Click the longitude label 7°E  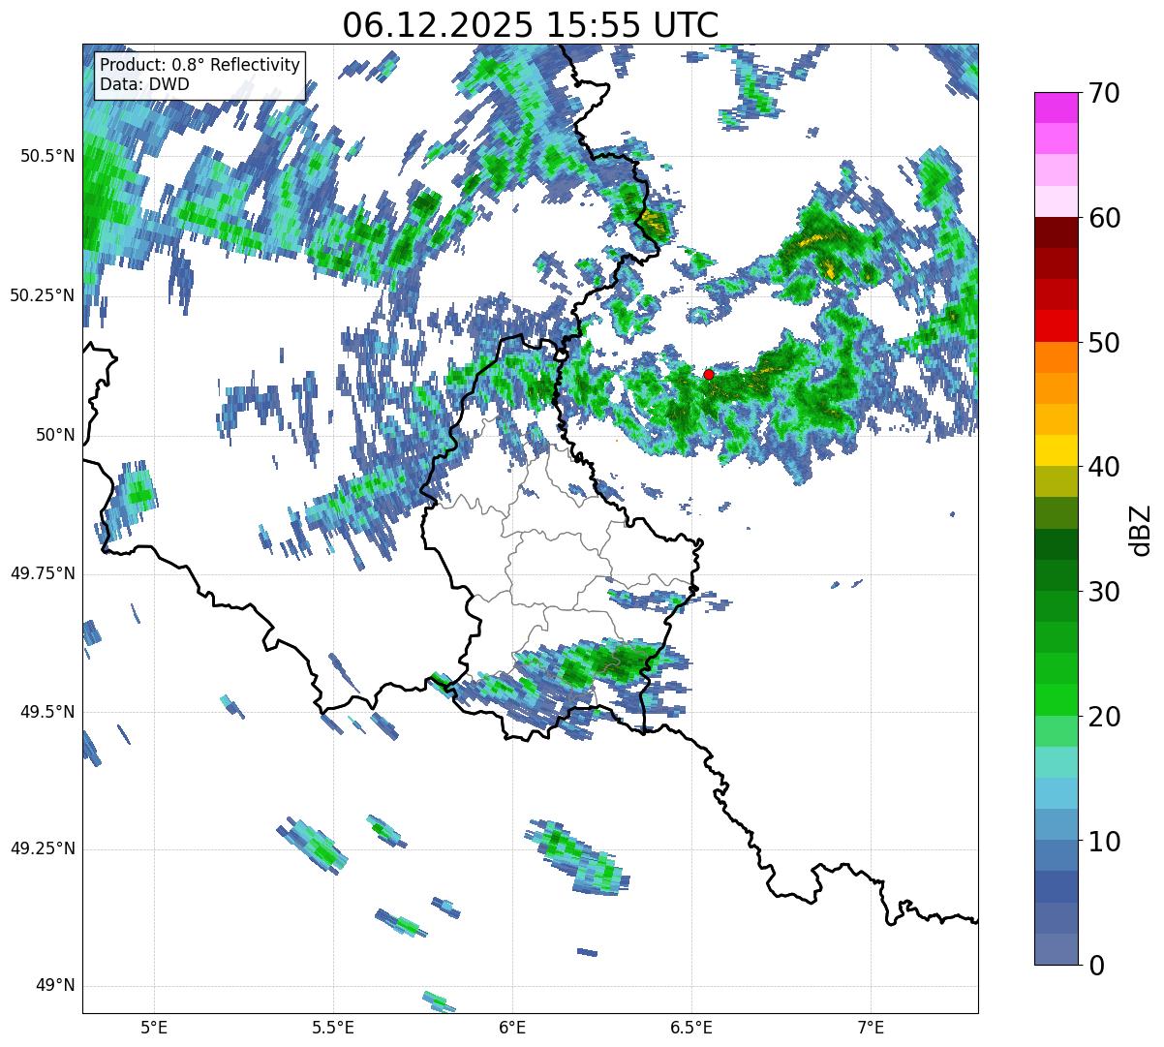[871, 1028]
